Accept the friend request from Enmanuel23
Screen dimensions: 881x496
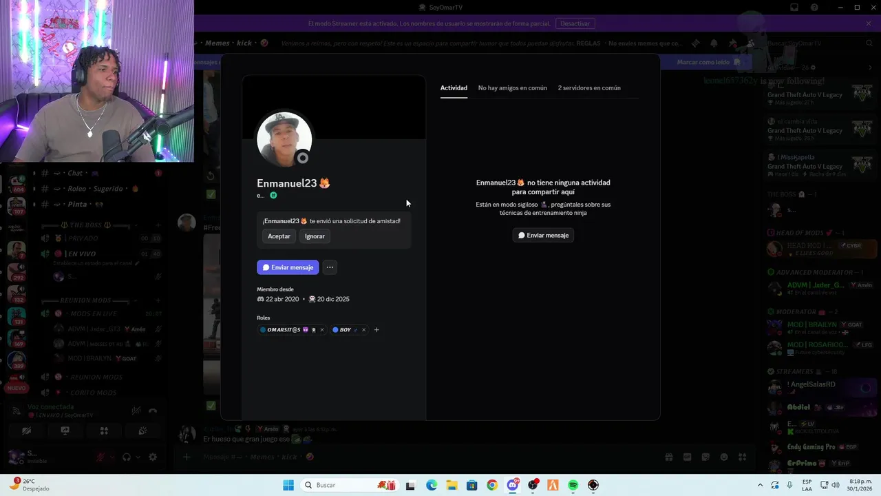click(x=279, y=236)
